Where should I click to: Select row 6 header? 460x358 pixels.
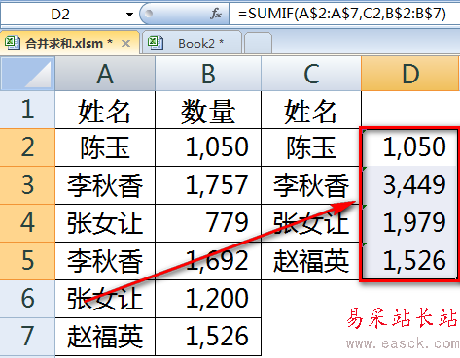pos(27,299)
